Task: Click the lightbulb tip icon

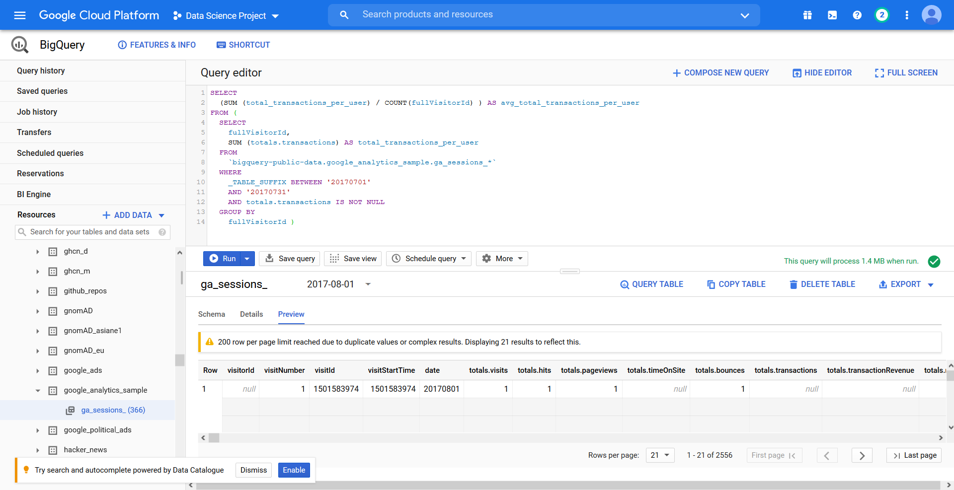Action: click(26, 470)
